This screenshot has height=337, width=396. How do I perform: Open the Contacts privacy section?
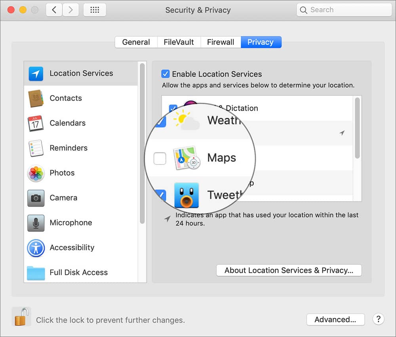point(65,98)
